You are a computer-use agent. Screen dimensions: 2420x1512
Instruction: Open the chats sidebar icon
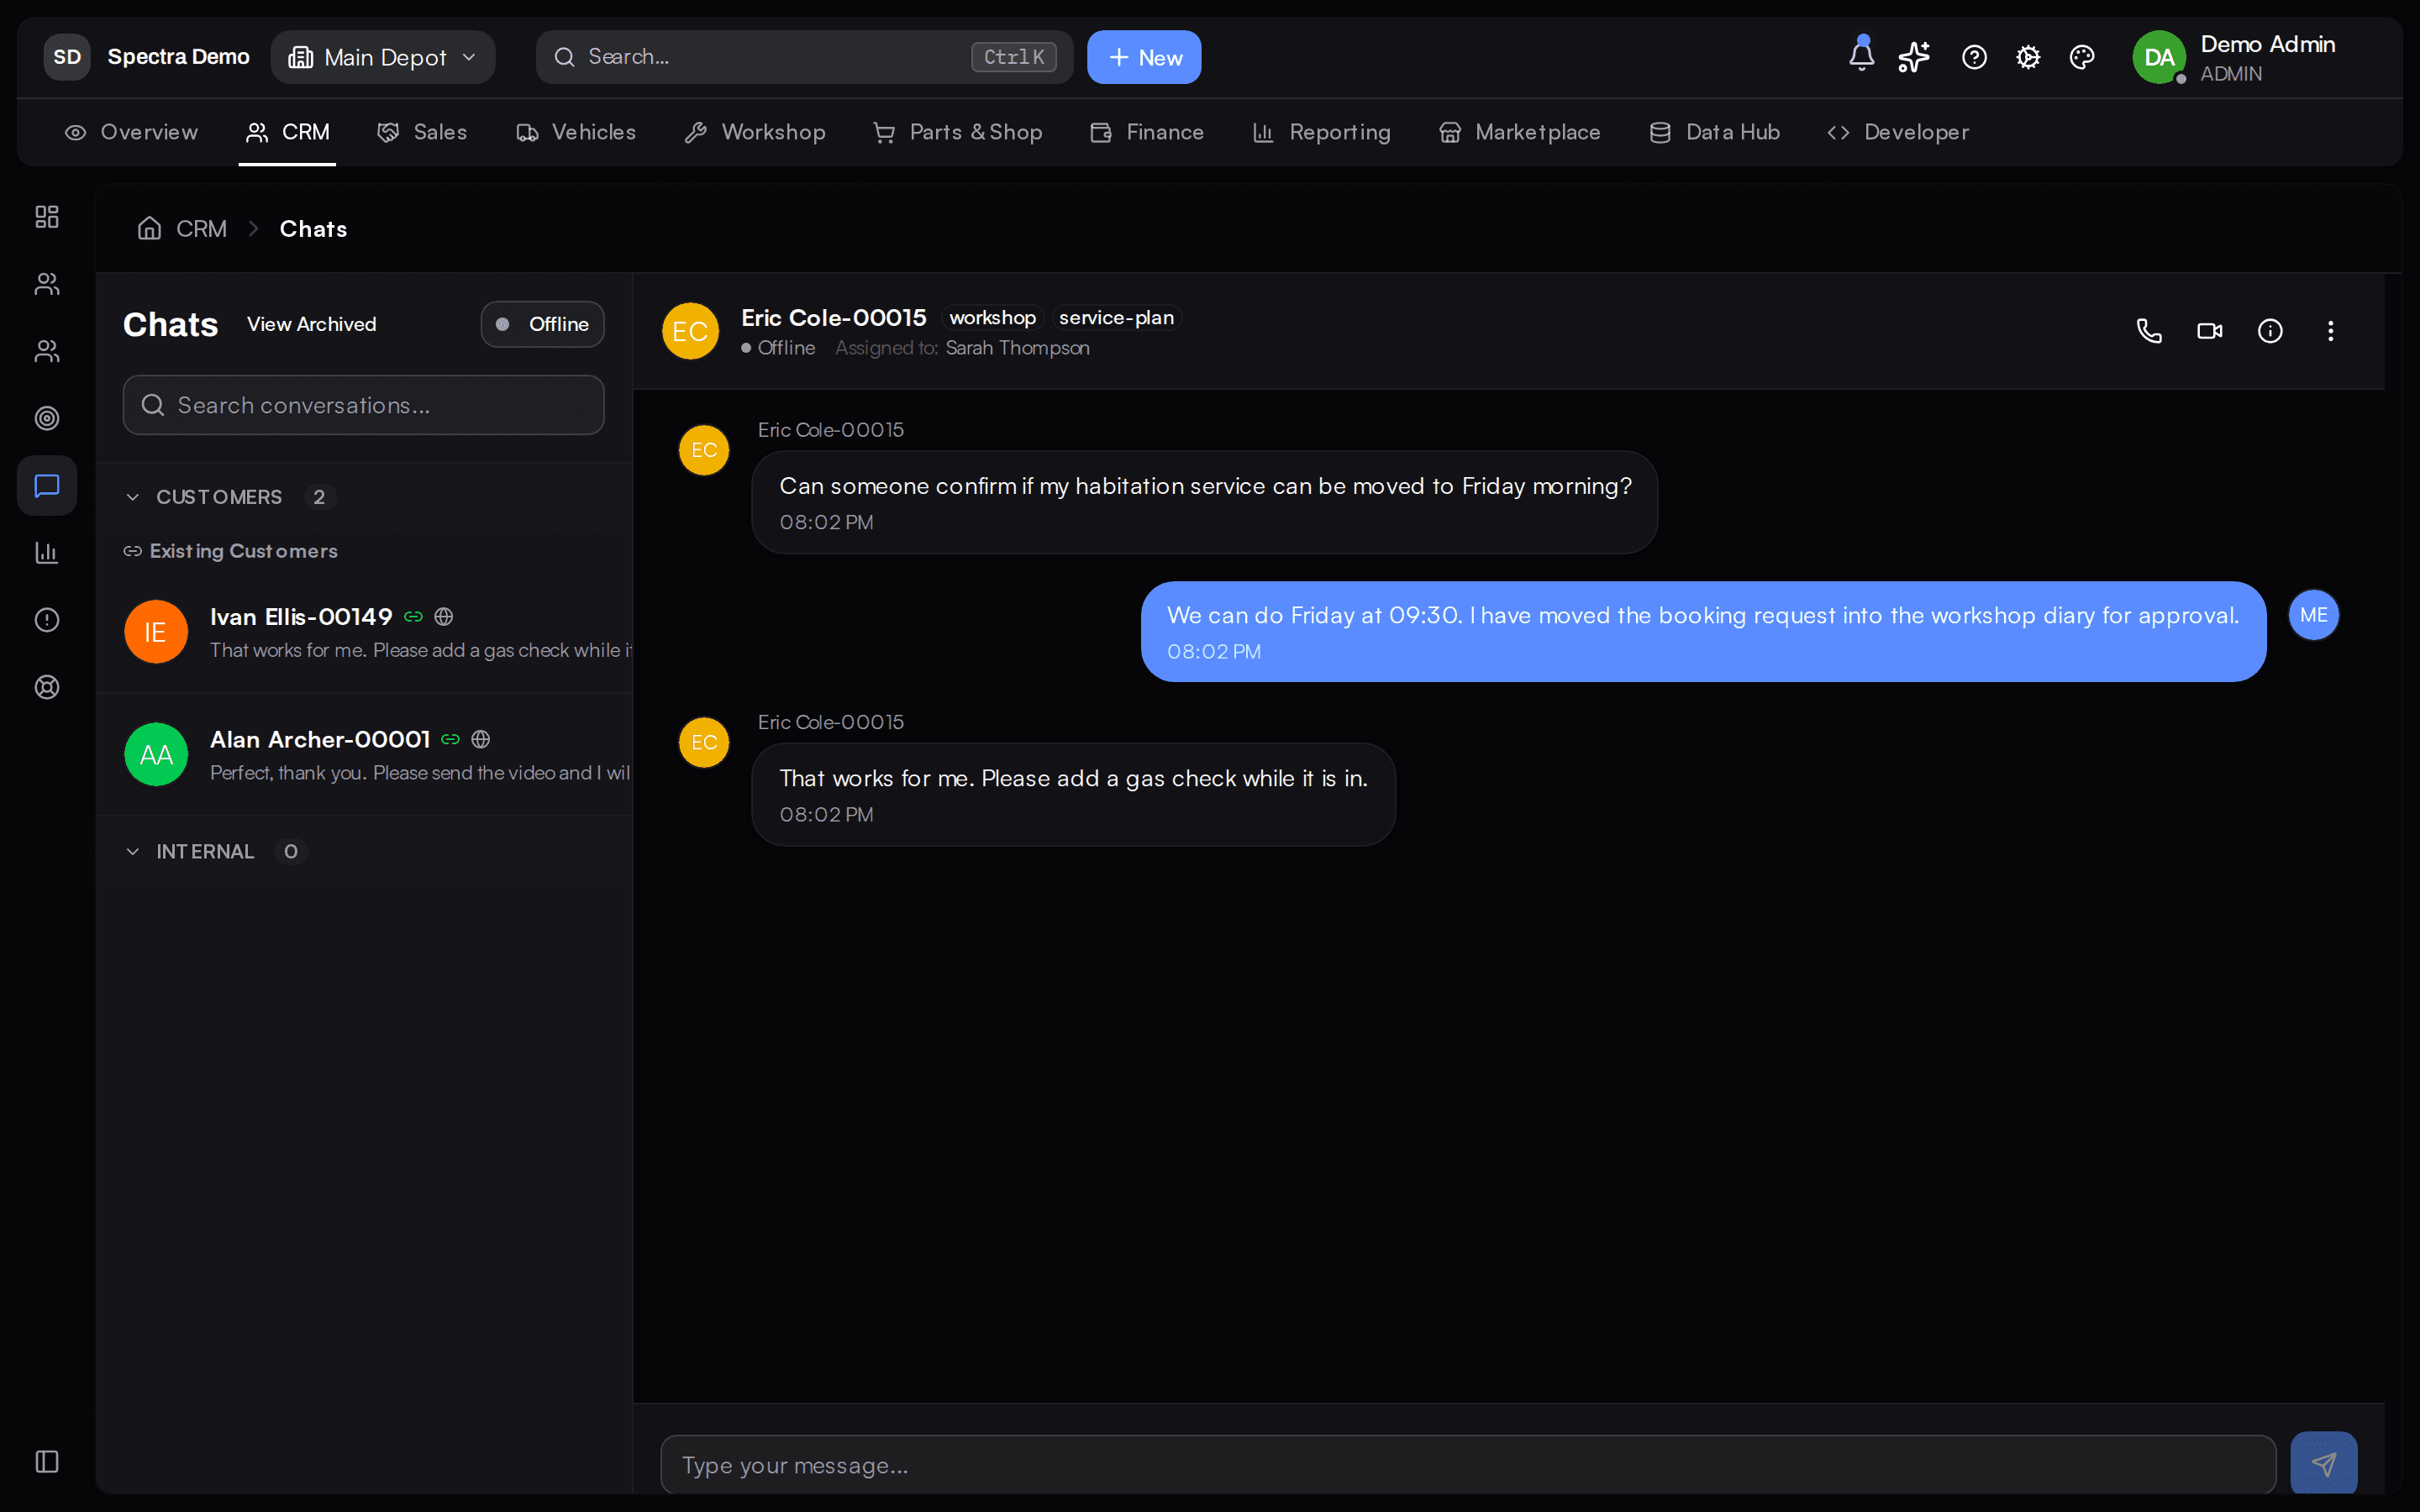[x=47, y=486]
